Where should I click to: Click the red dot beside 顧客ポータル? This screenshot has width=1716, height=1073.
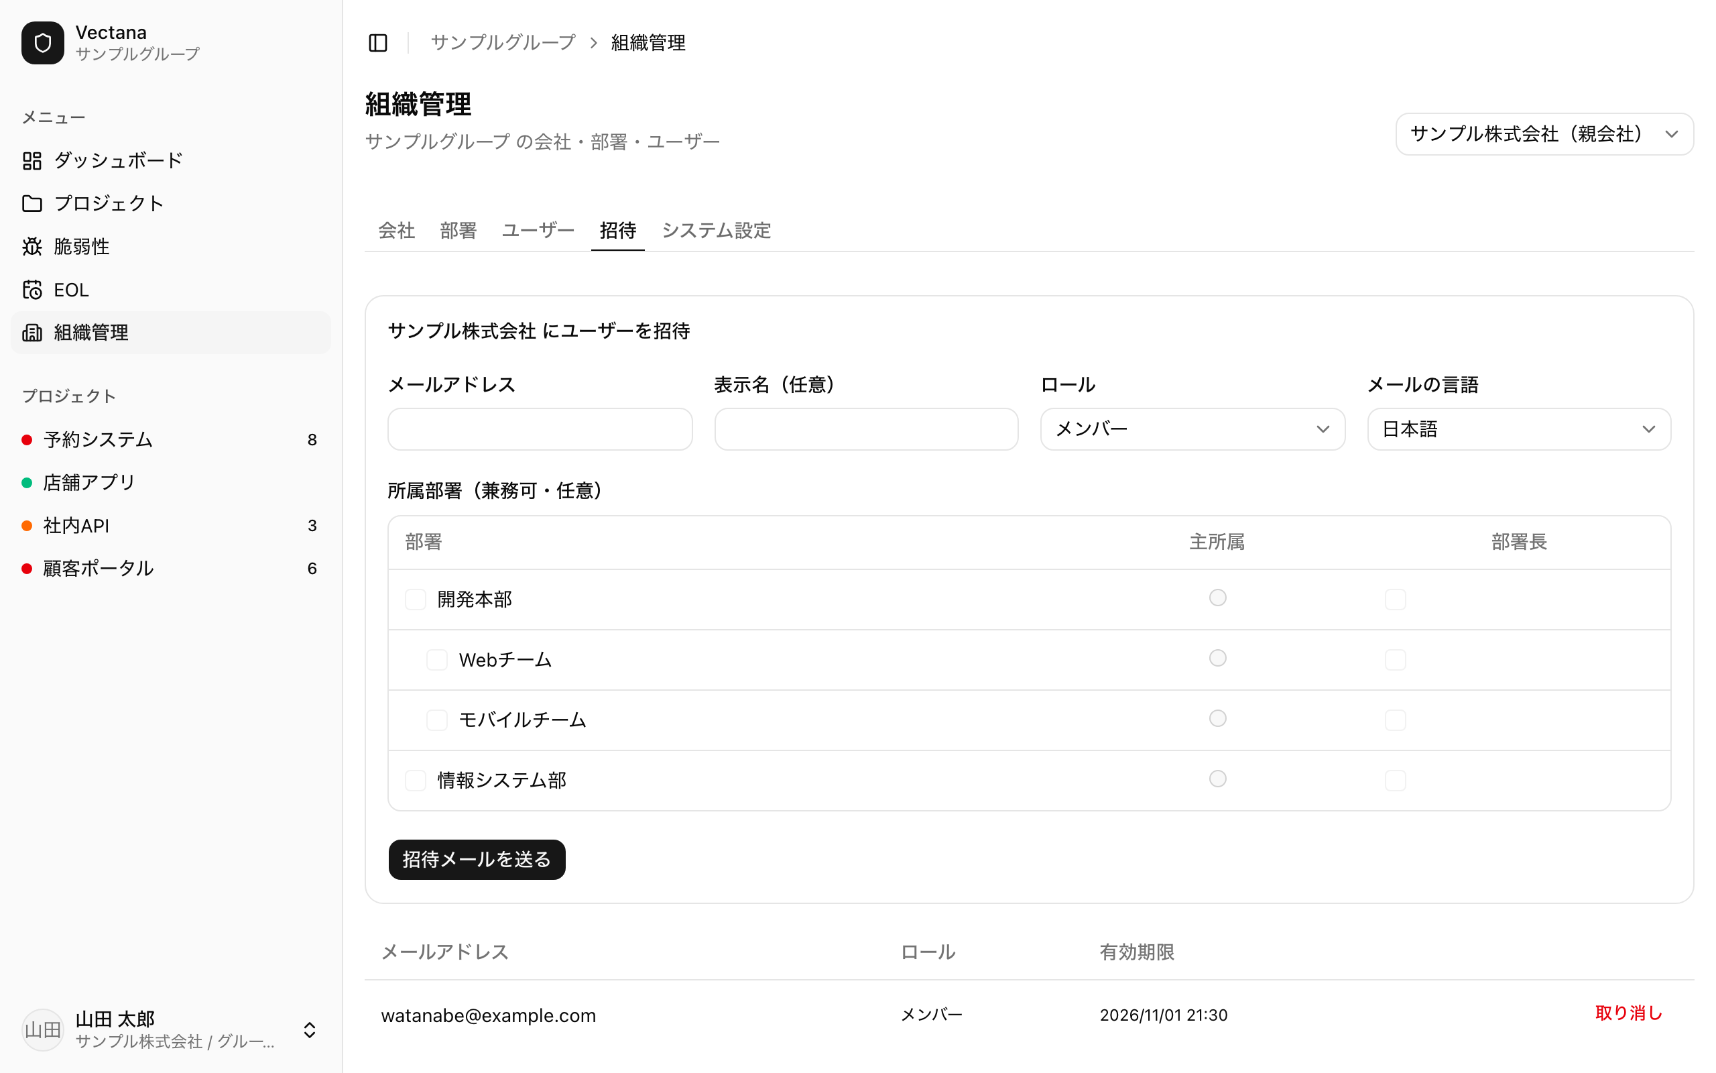[27, 569]
